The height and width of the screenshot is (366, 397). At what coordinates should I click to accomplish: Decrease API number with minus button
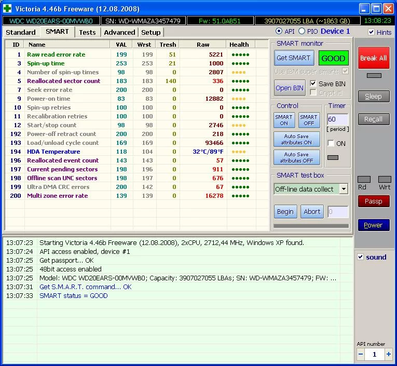coord(361,354)
